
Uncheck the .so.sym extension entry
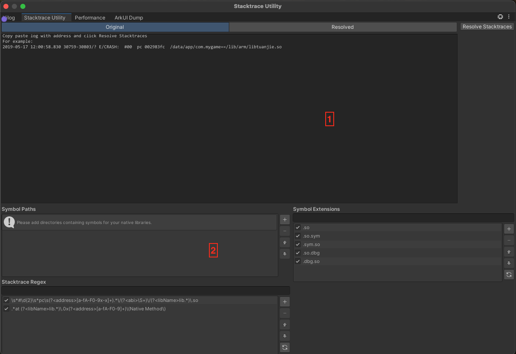click(x=297, y=236)
